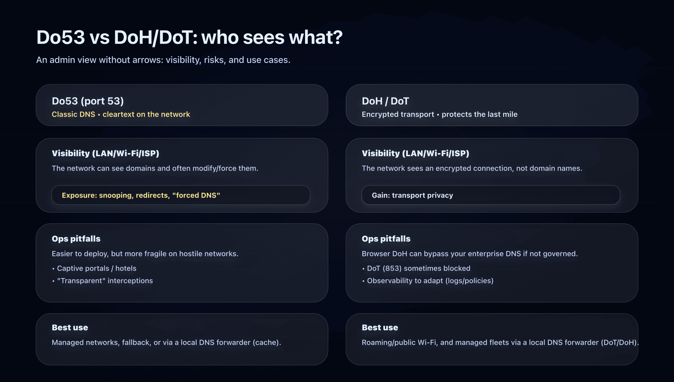Click the "Exposure: snooping, redirects, forced DNS" pill

pyautogui.click(x=180, y=195)
